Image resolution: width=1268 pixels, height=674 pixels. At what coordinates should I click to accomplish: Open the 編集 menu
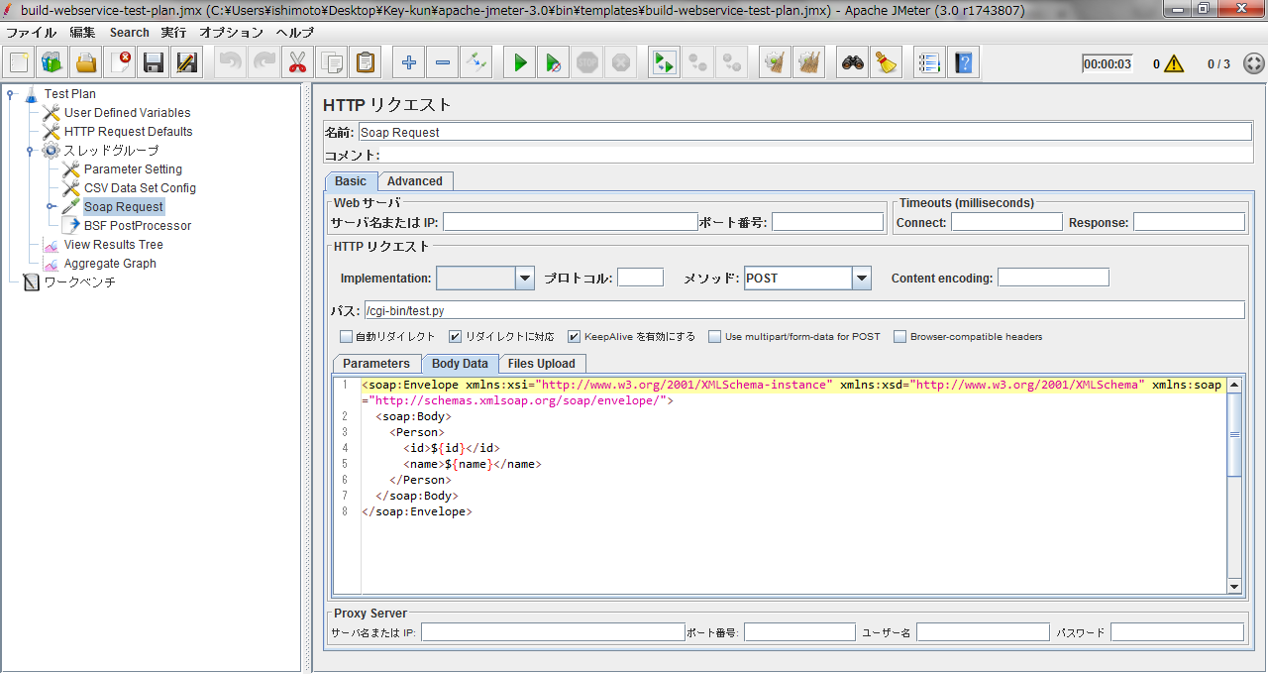[x=83, y=33]
